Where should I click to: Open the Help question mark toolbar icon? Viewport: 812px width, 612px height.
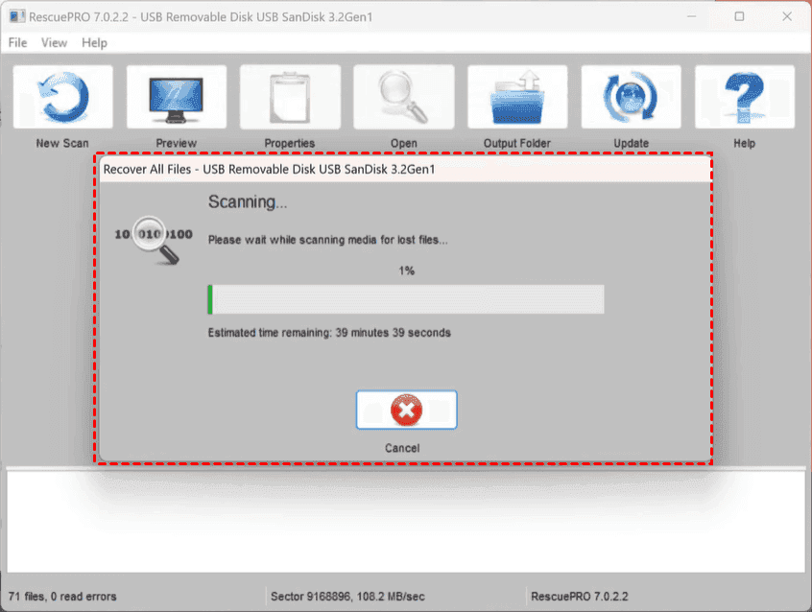(744, 98)
